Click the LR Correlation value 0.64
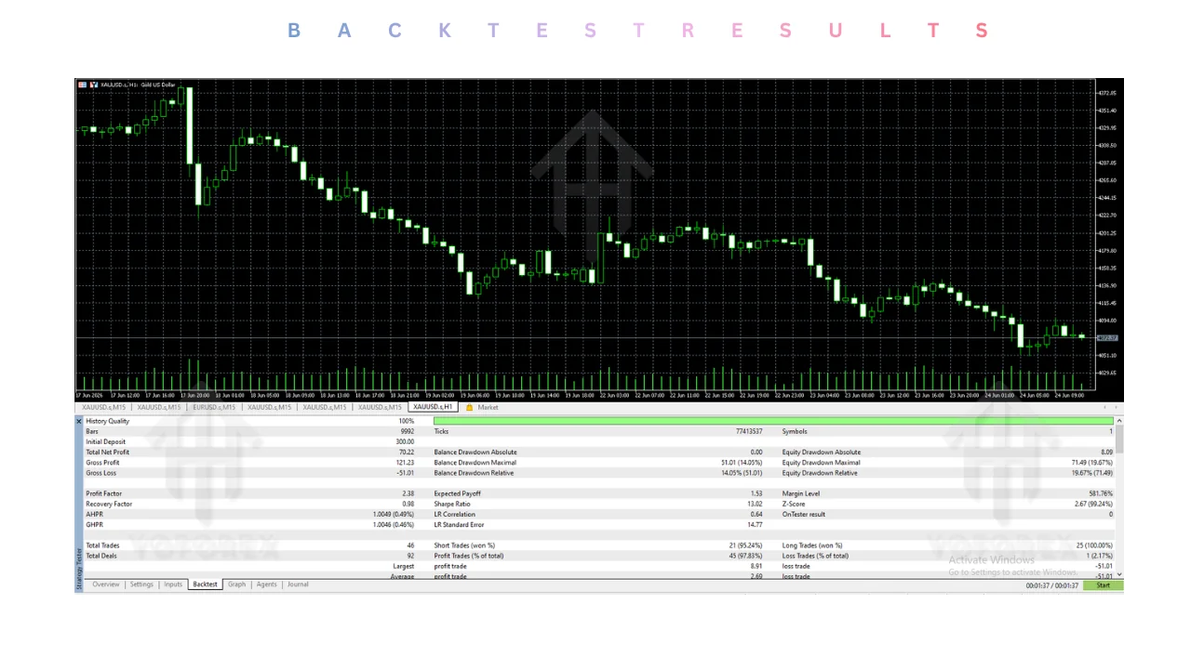Viewport: 1191px width, 669px height. click(756, 514)
